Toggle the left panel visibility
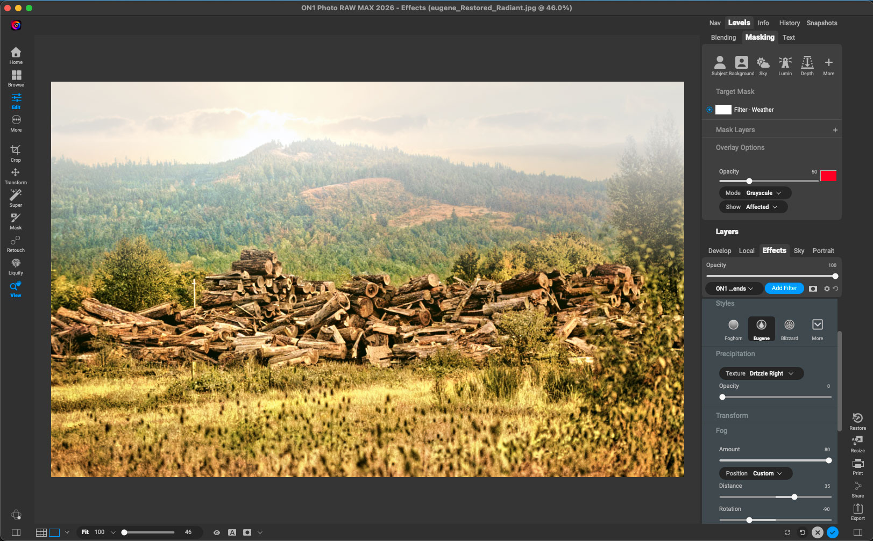Viewport: 873px width, 541px height. pyautogui.click(x=16, y=532)
